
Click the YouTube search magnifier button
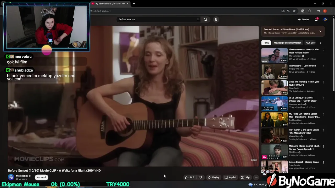click(x=205, y=19)
